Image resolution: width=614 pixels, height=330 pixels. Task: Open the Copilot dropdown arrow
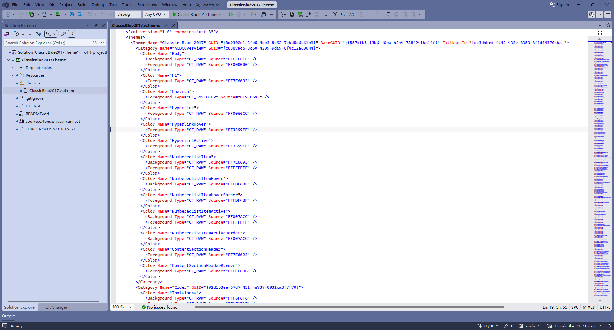click(600, 14)
